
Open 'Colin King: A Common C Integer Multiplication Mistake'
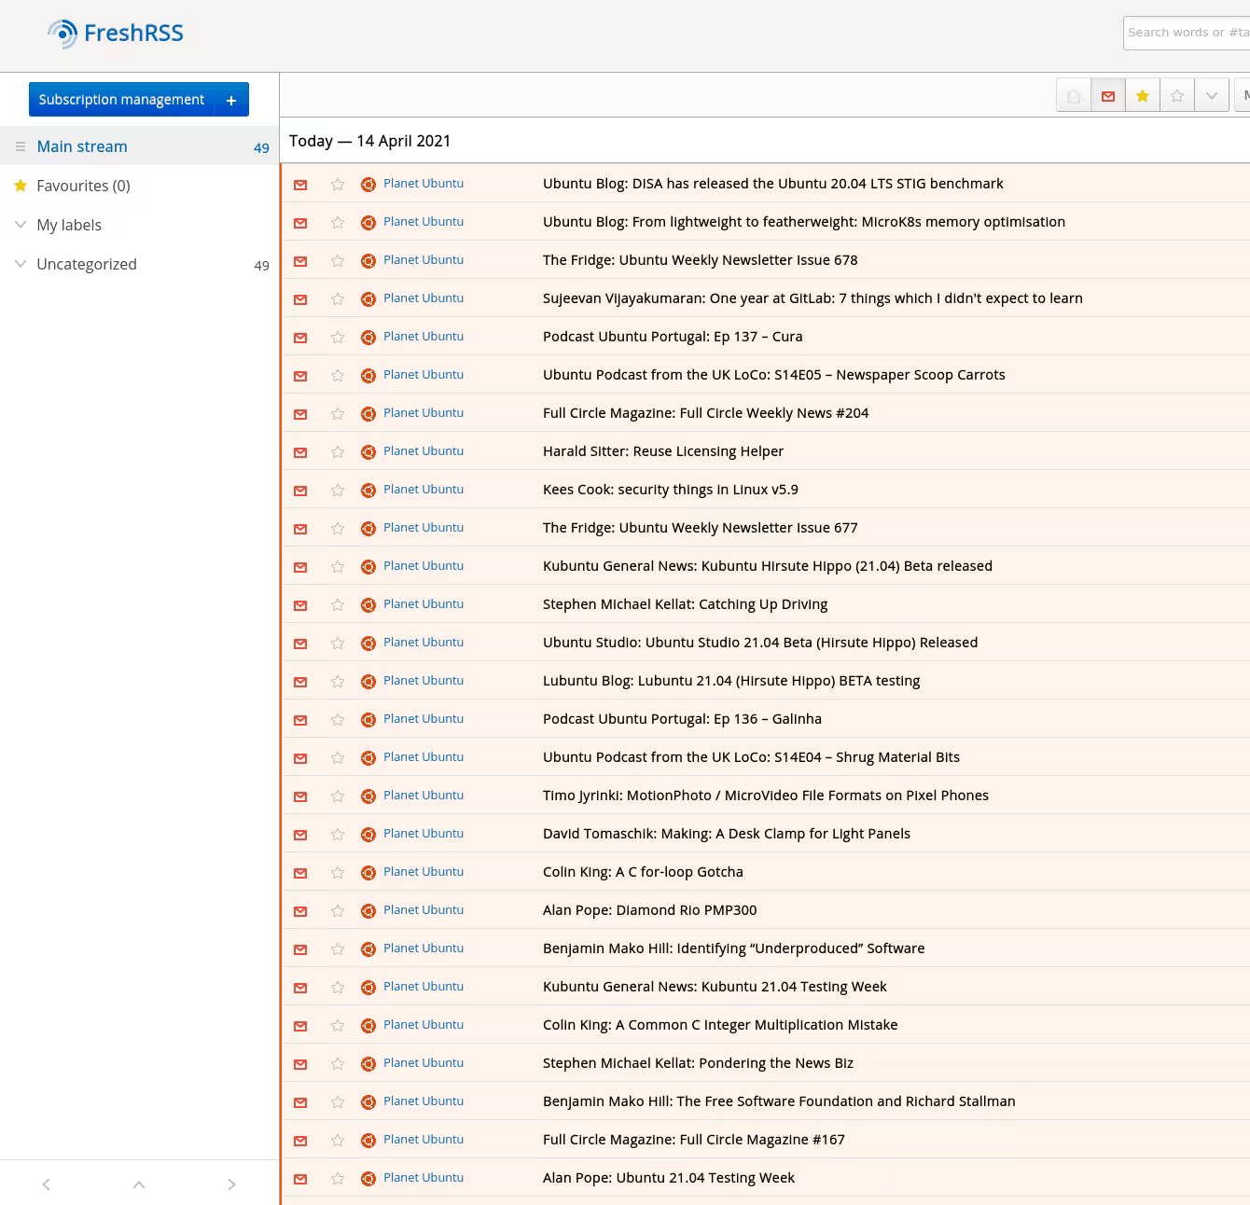pyautogui.click(x=720, y=1025)
